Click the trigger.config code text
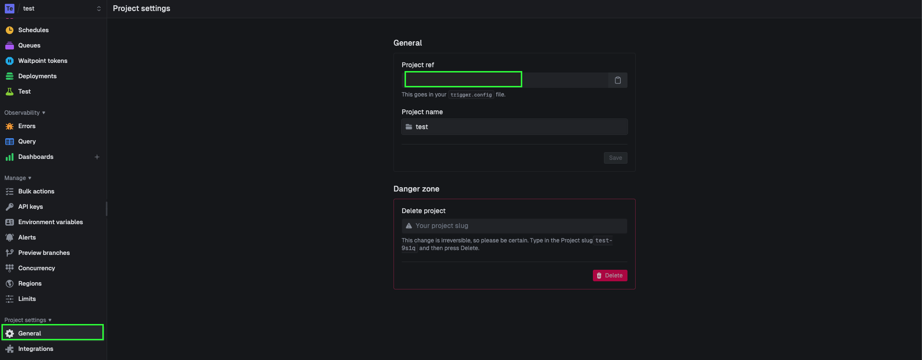This screenshot has width=922, height=360. [471, 95]
